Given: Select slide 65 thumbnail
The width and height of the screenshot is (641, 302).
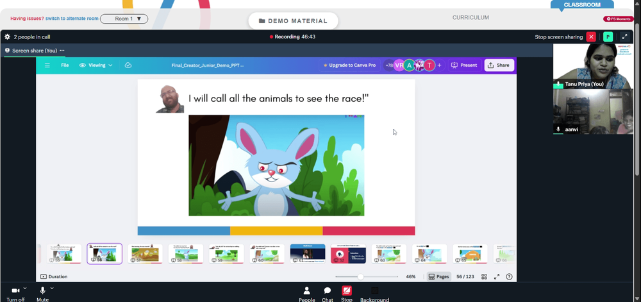Looking at the screenshot, I should pos(470,254).
